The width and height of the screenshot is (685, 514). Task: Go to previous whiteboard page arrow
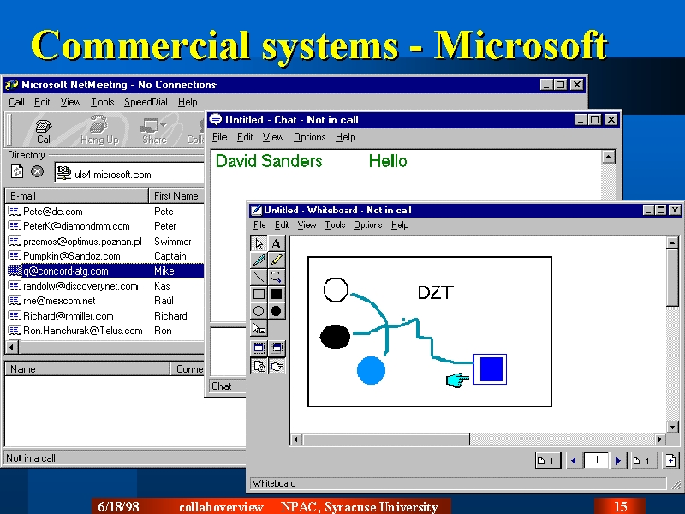click(x=574, y=461)
